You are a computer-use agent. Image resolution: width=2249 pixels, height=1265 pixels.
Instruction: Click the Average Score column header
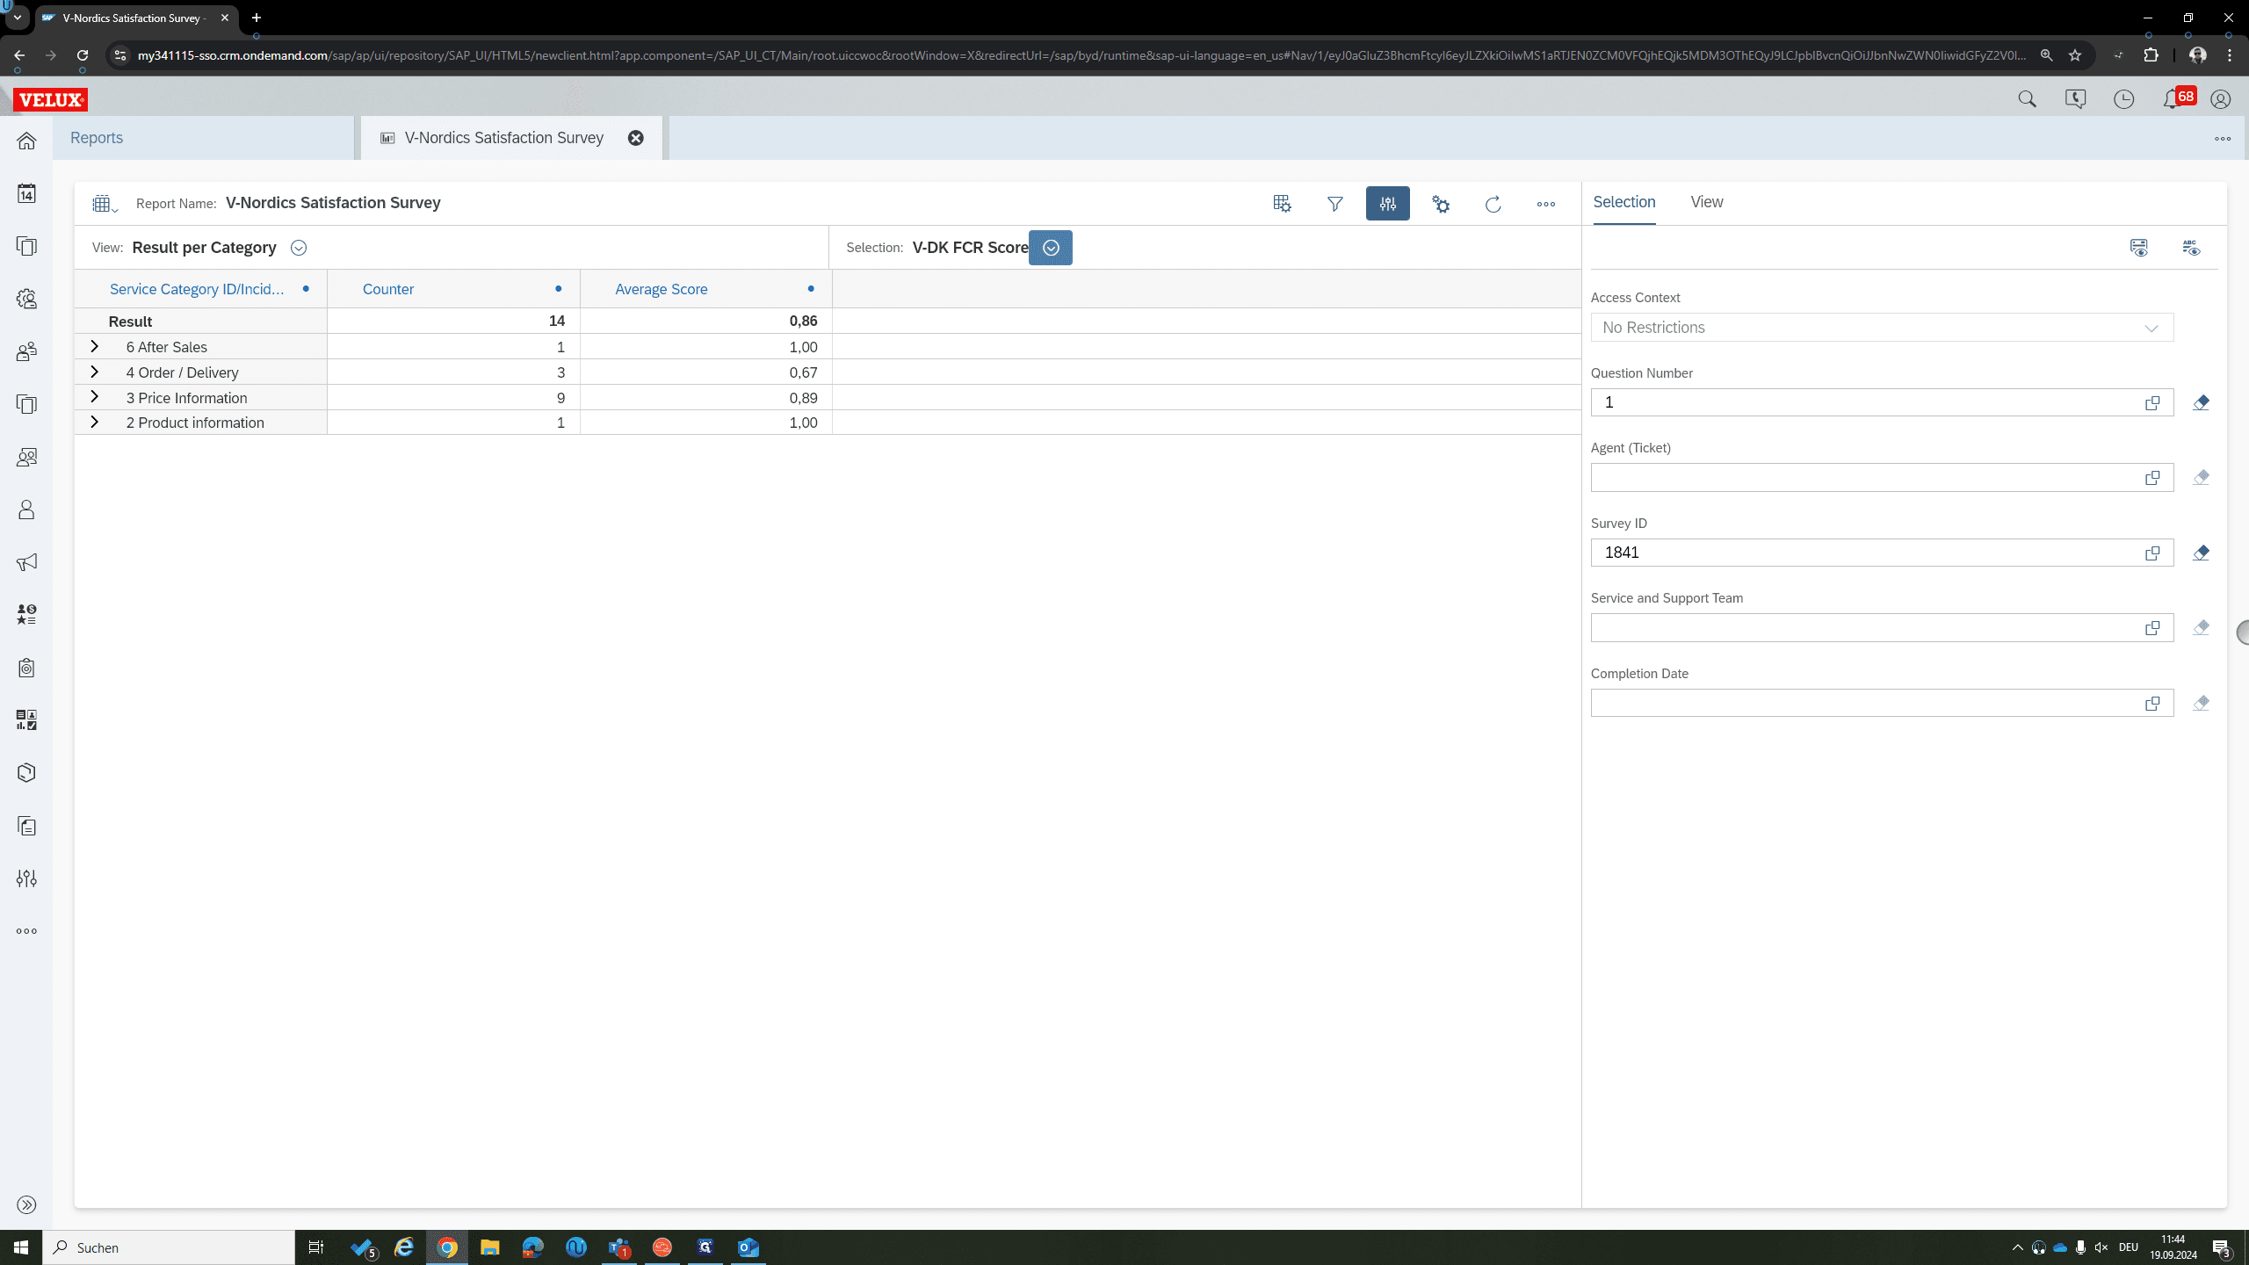661,289
